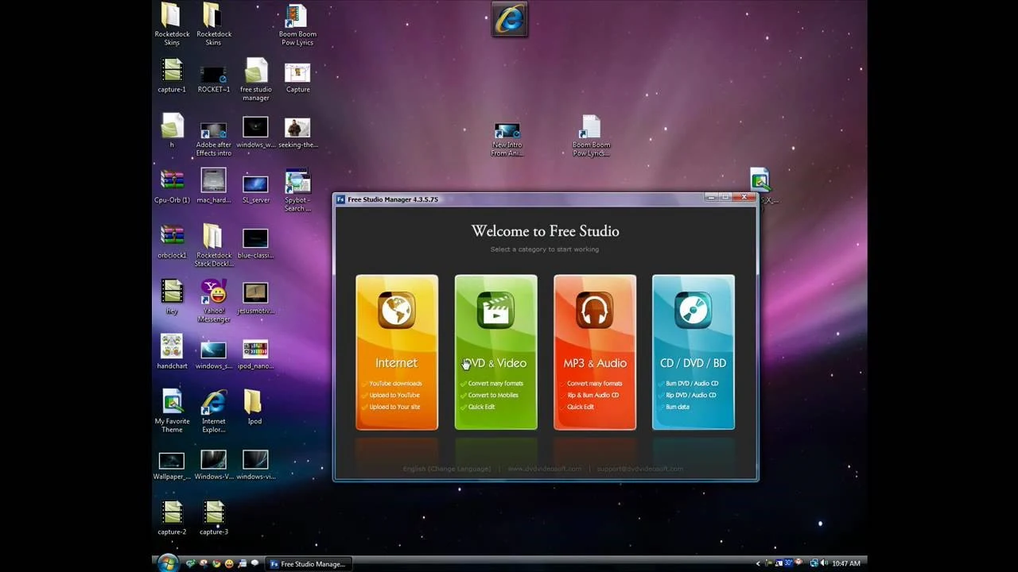Click 'Burn data' text on CD card
Screen dimensions: 1018x572
(678, 407)
